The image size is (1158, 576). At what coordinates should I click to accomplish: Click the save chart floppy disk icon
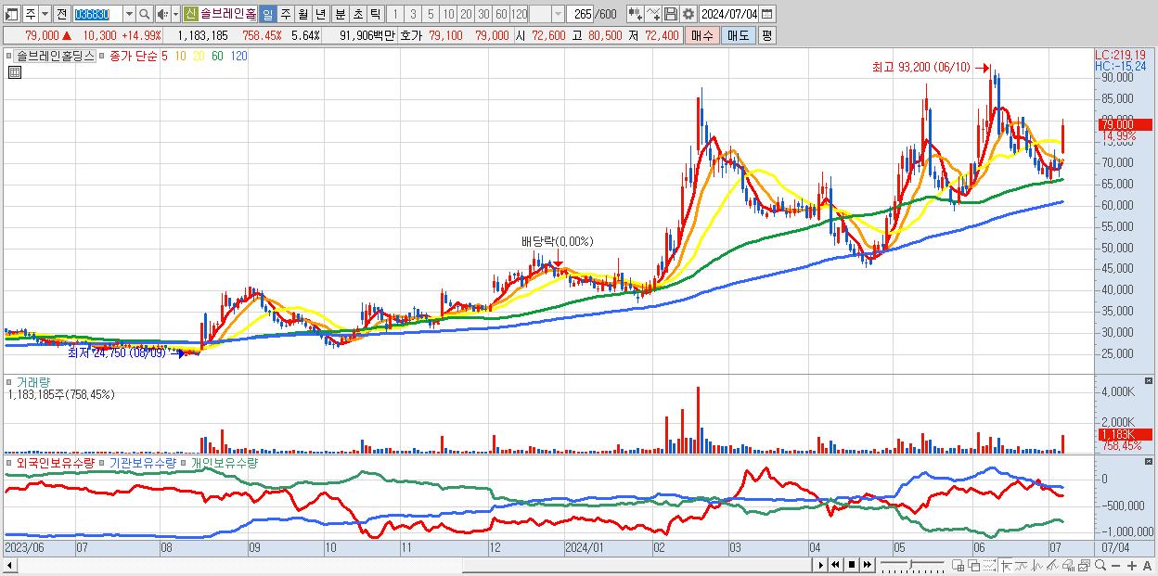[670, 14]
